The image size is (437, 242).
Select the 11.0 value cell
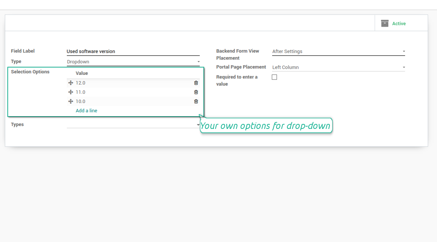pos(131,92)
